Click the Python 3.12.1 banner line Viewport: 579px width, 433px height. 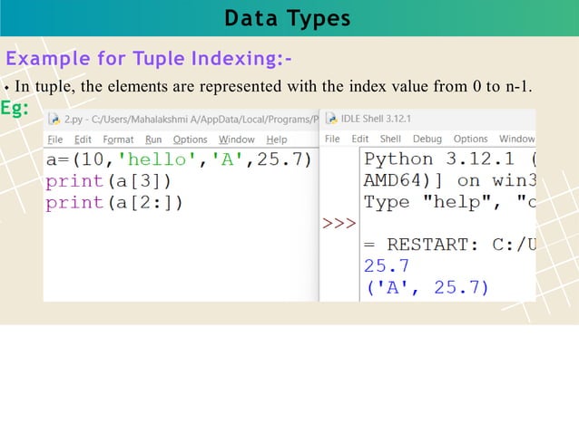click(x=450, y=159)
